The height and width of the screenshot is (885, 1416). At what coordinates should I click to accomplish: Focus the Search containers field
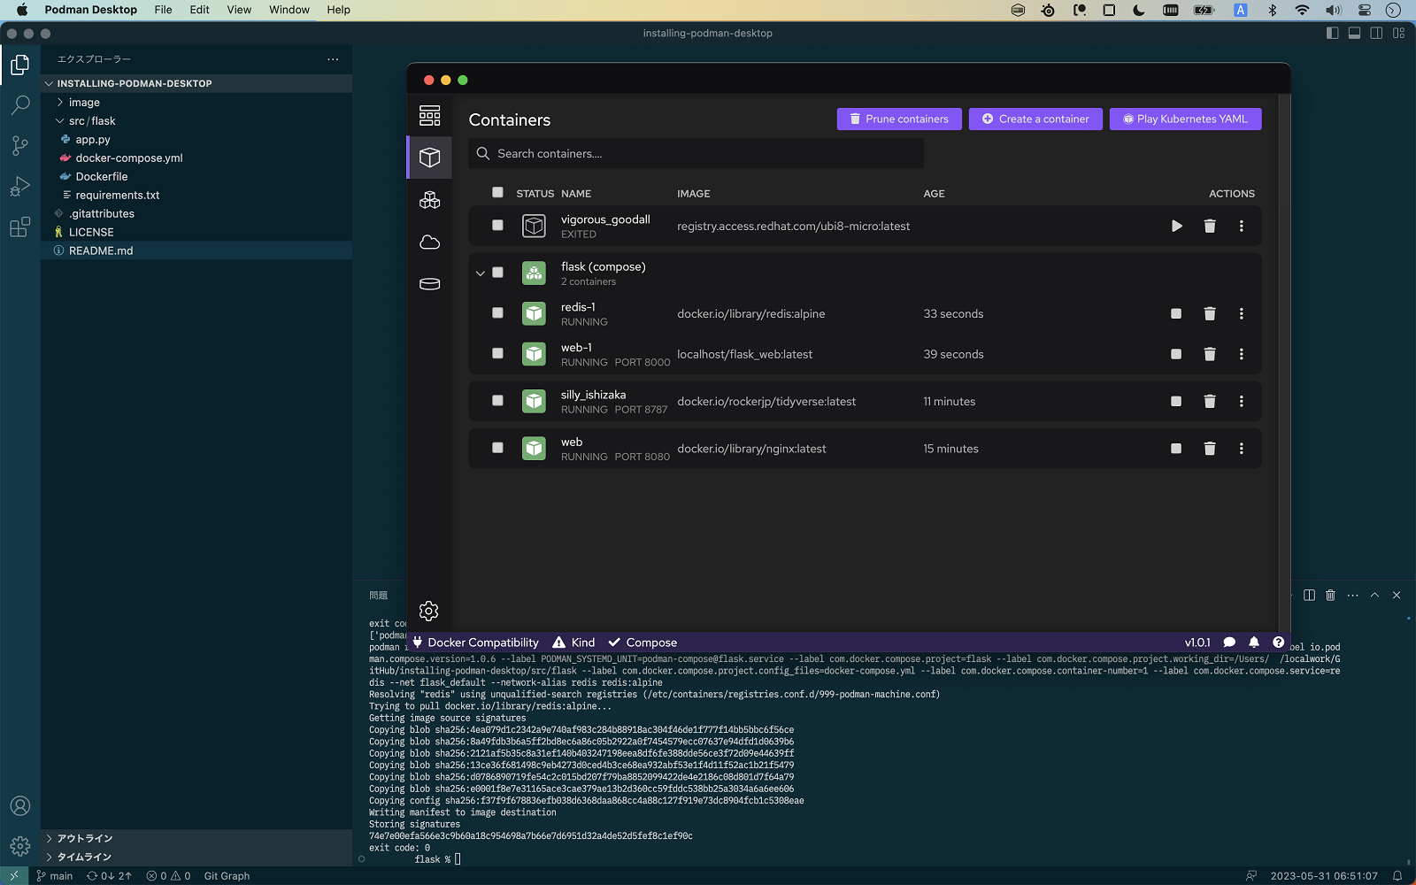point(696,154)
